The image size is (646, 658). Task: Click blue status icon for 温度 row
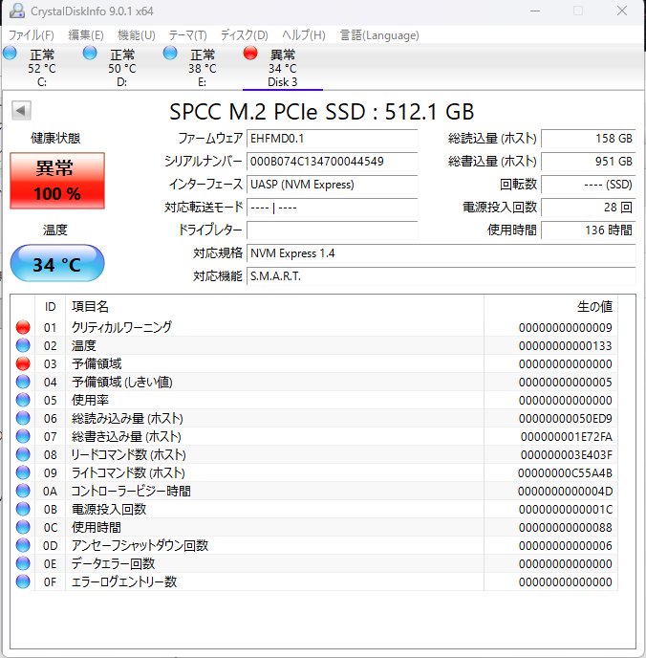click(23, 345)
